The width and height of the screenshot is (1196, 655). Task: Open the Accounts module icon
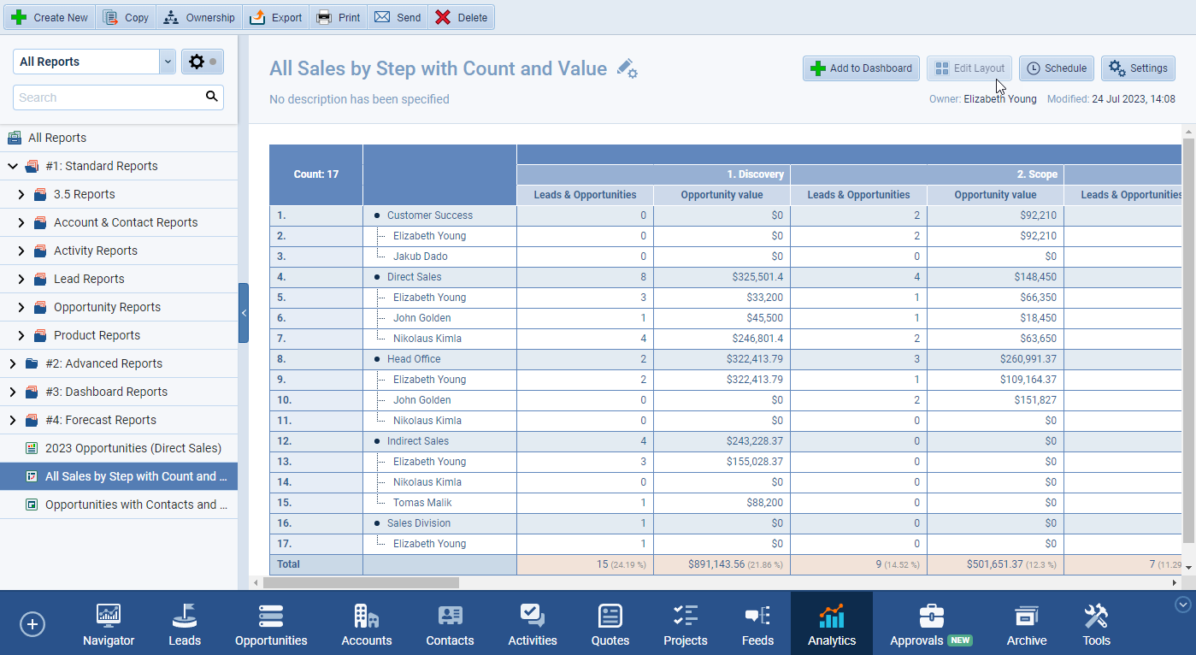366,624
